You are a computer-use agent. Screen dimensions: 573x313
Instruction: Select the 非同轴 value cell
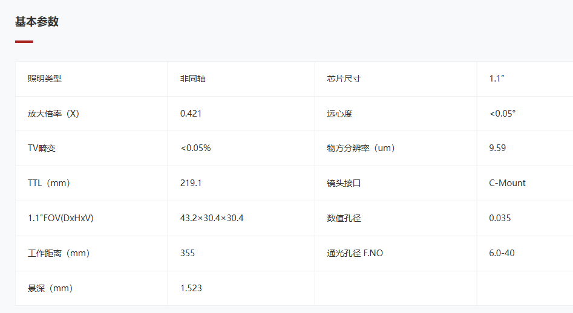pos(192,79)
